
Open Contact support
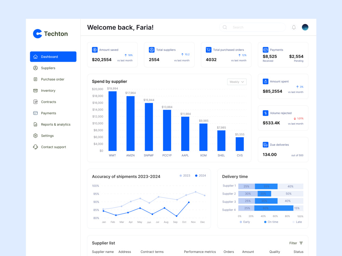pos(53,147)
